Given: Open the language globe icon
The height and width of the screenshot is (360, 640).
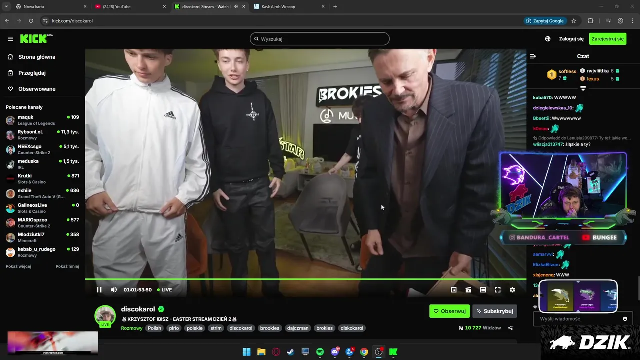Looking at the screenshot, I should [x=548, y=39].
